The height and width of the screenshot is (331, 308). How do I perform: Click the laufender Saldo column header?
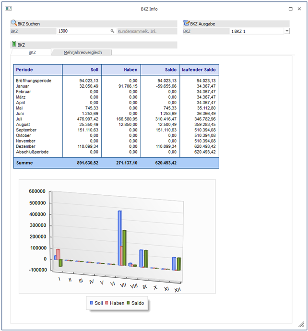click(x=199, y=70)
